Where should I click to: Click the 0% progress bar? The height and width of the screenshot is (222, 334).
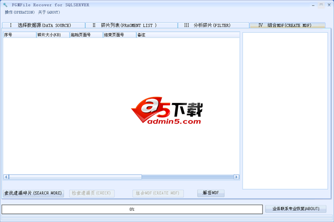[132, 209]
